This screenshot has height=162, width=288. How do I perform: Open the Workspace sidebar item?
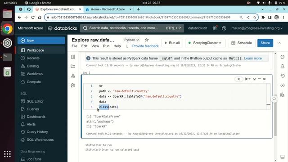[41, 50]
